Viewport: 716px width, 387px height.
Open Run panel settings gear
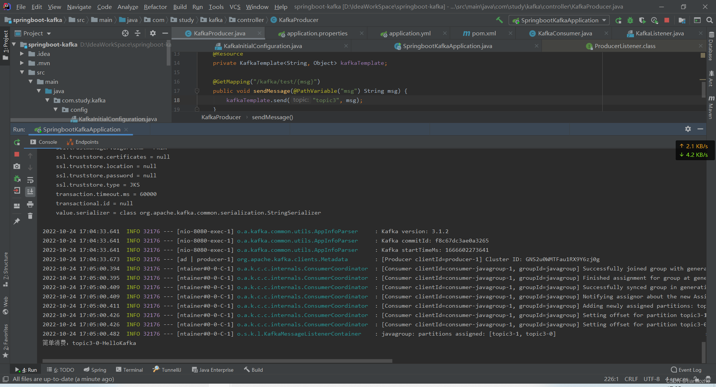(688, 129)
